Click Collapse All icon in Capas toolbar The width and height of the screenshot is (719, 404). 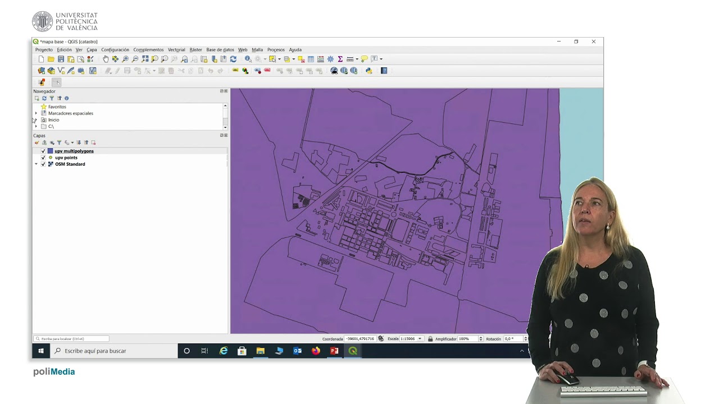(86, 143)
